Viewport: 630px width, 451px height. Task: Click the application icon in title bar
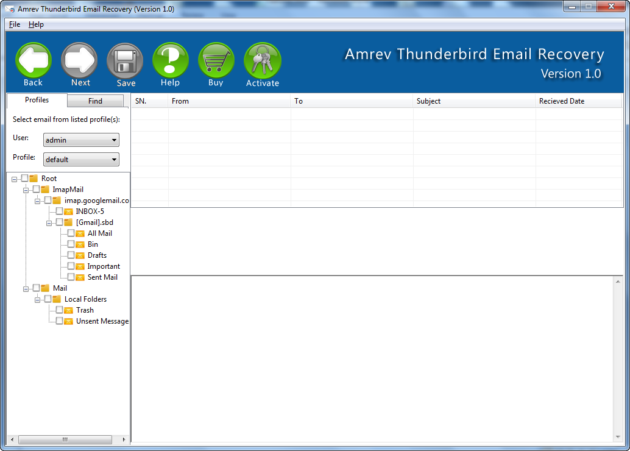pos(10,9)
